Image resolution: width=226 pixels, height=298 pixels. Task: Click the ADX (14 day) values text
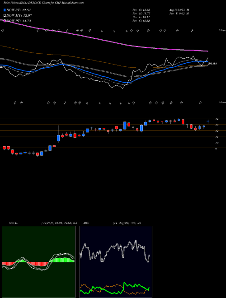[x=127, y=223]
